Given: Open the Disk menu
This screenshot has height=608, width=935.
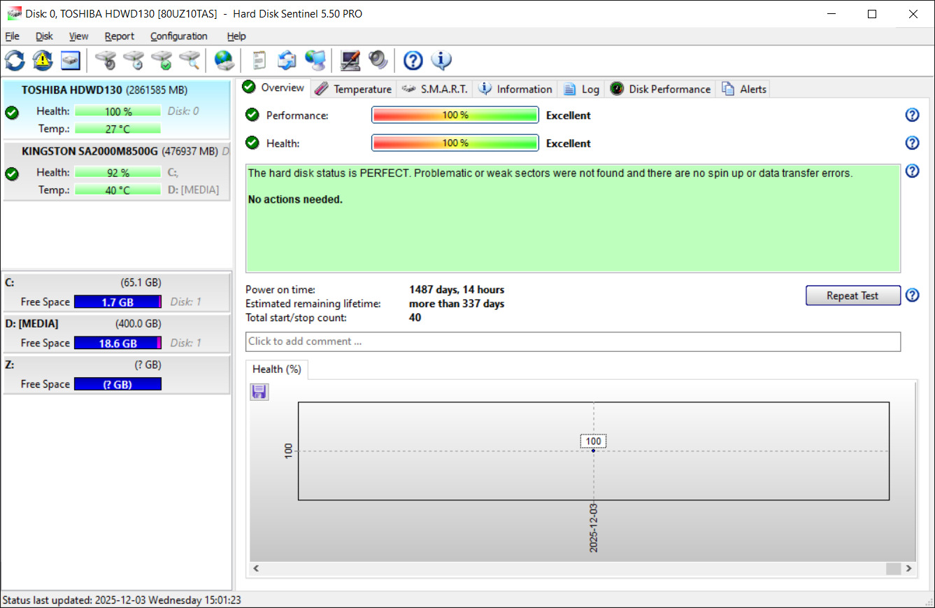Looking at the screenshot, I should pos(44,36).
